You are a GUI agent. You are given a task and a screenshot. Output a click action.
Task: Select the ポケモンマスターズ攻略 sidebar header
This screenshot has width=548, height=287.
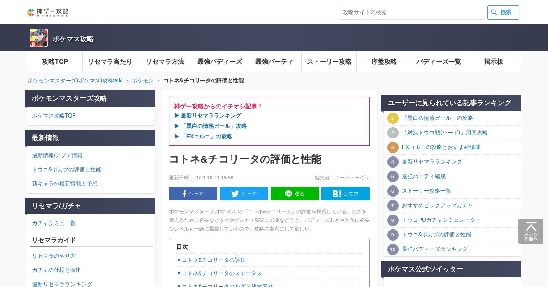point(90,98)
